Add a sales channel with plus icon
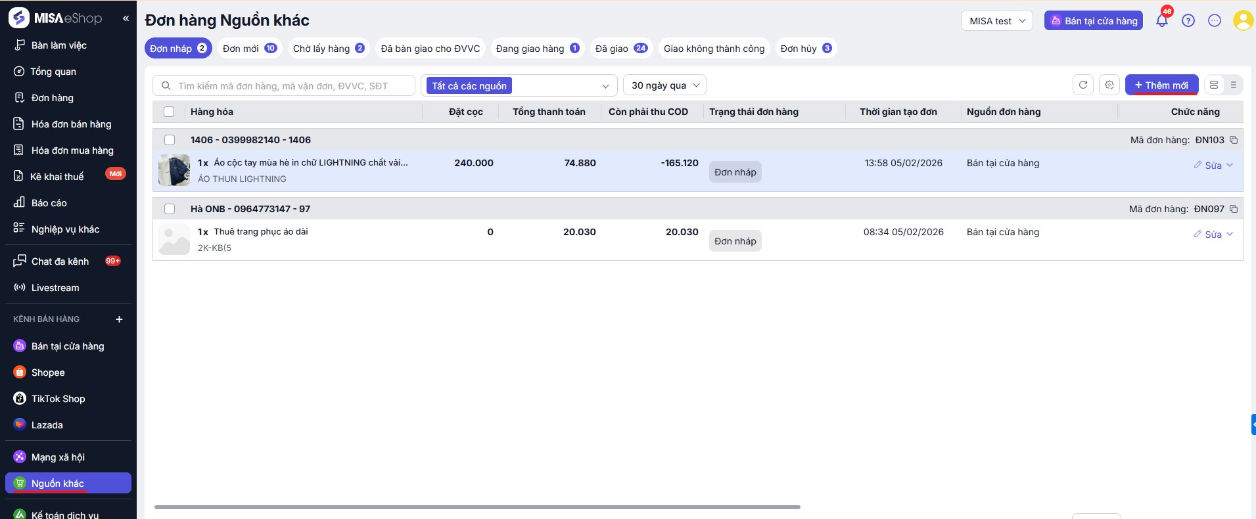 point(119,319)
